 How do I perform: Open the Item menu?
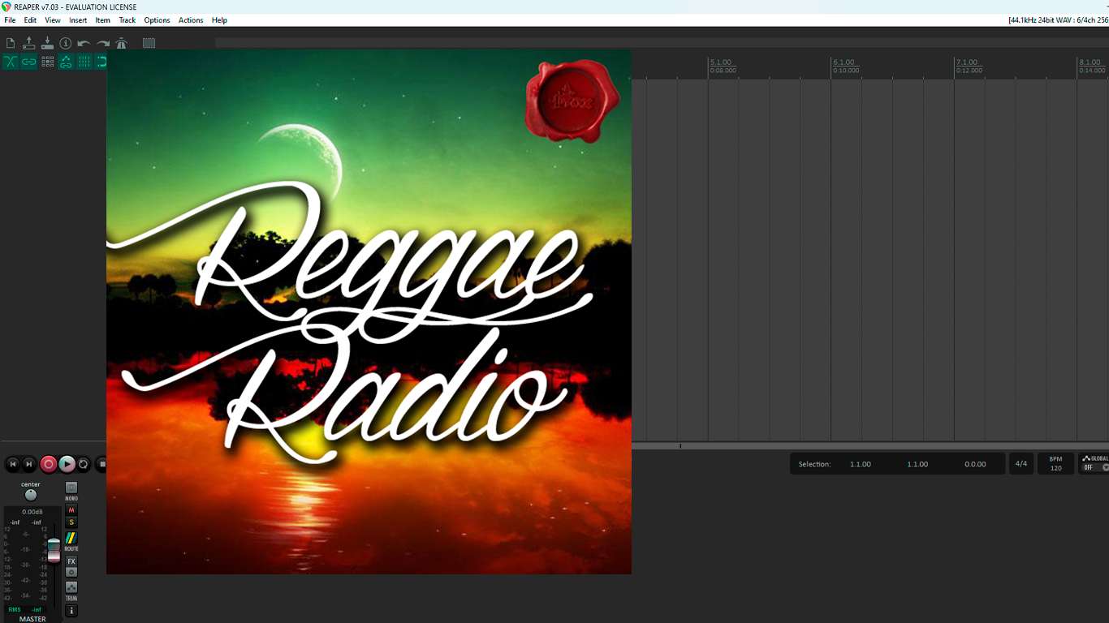pos(103,20)
